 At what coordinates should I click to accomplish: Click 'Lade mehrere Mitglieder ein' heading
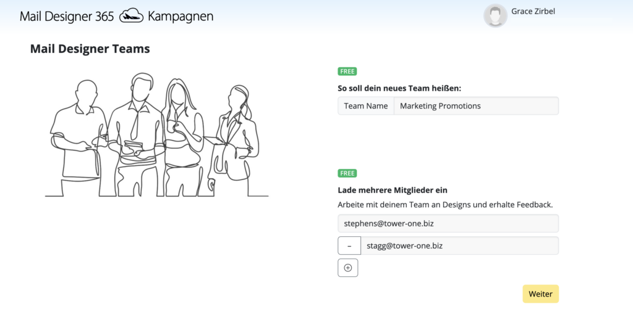pos(393,190)
